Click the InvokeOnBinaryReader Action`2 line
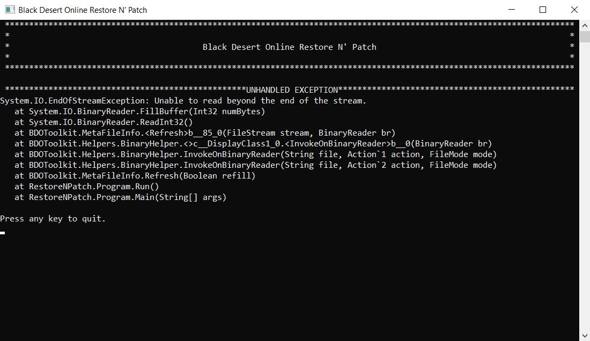 click(x=255, y=165)
